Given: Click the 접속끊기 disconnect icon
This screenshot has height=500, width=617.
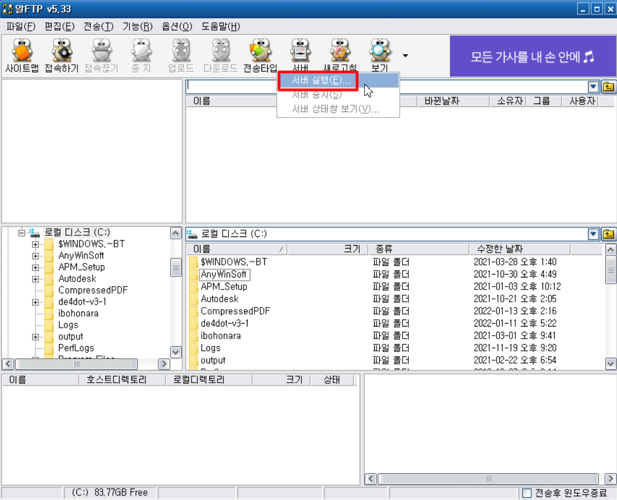Looking at the screenshot, I should tap(102, 55).
